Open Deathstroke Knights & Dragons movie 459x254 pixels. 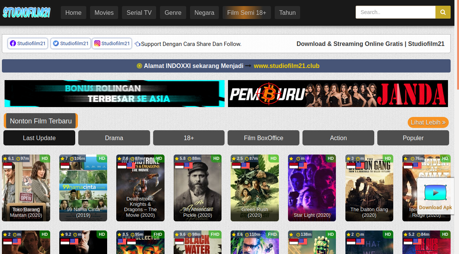tap(140, 188)
